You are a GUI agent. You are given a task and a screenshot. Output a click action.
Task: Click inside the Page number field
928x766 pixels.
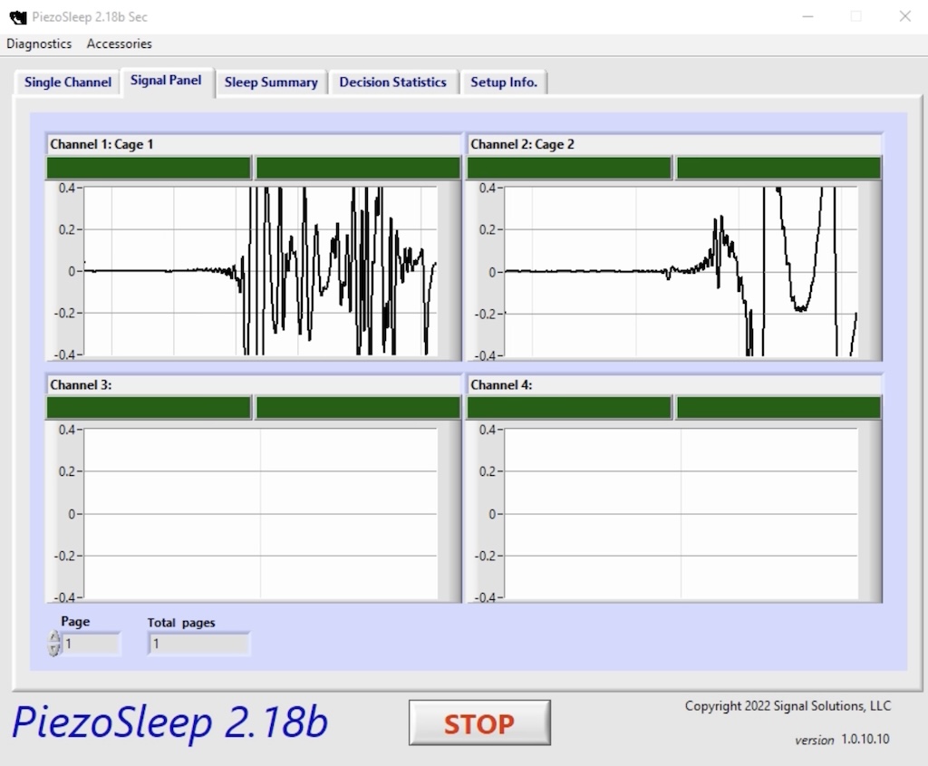click(91, 645)
